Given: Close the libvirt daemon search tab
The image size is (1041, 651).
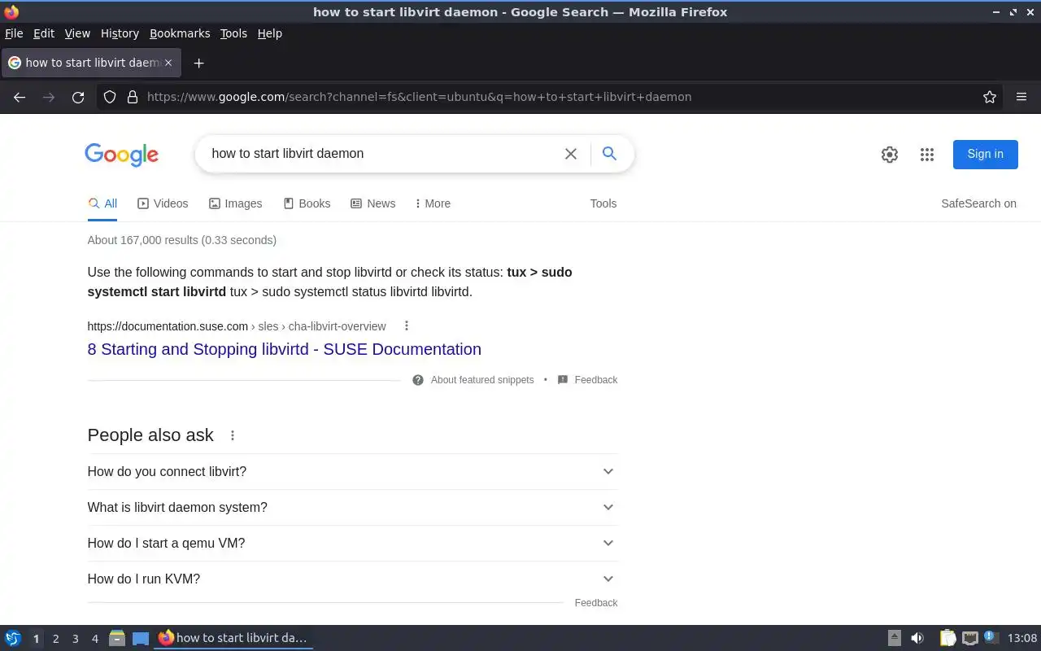Looking at the screenshot, I should [168, 63].
